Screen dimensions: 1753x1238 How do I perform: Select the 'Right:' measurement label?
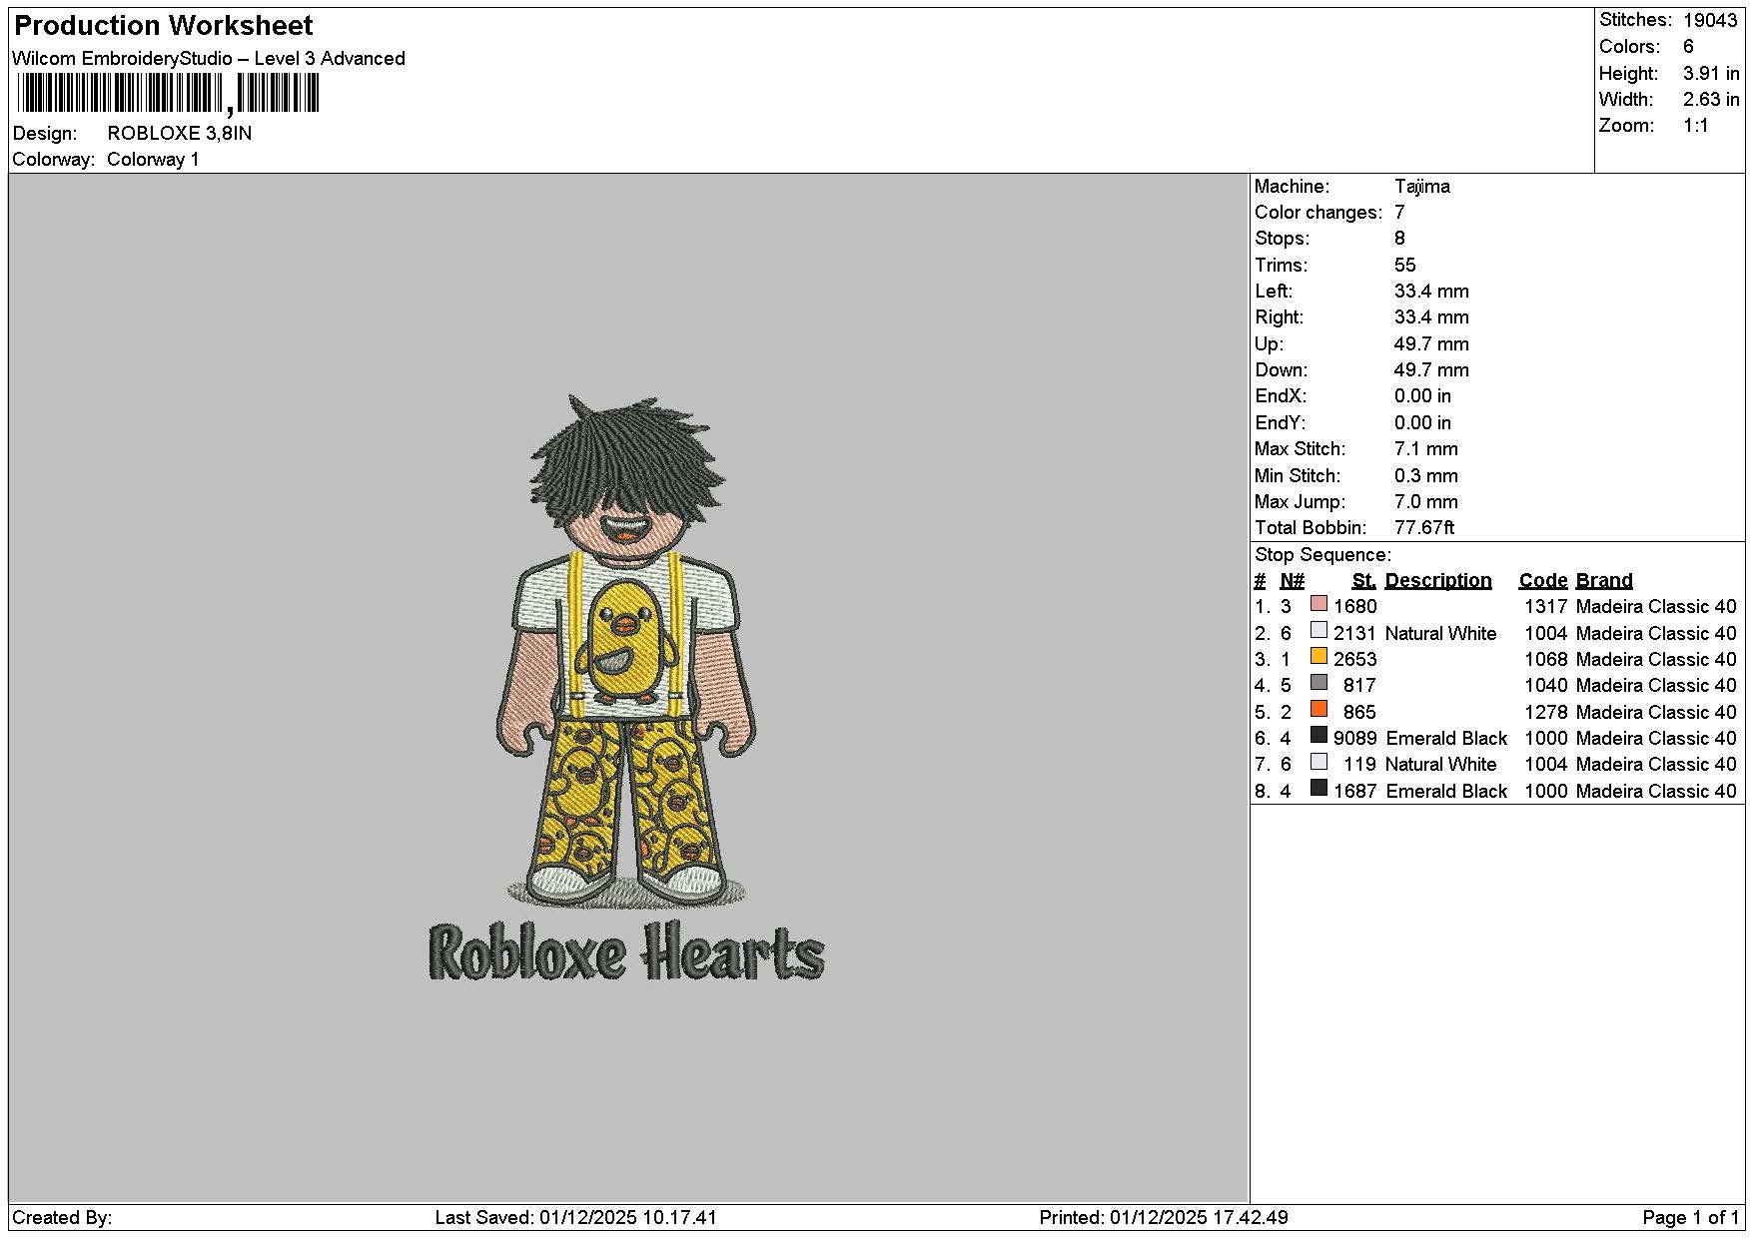click(x=1280, y=317)
